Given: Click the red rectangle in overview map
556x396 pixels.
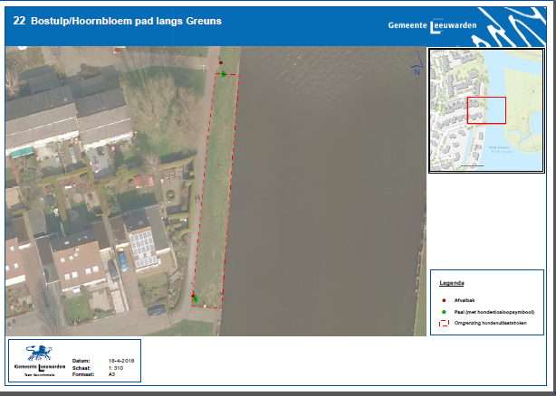Looking at the screenshot, I should 485,110.
